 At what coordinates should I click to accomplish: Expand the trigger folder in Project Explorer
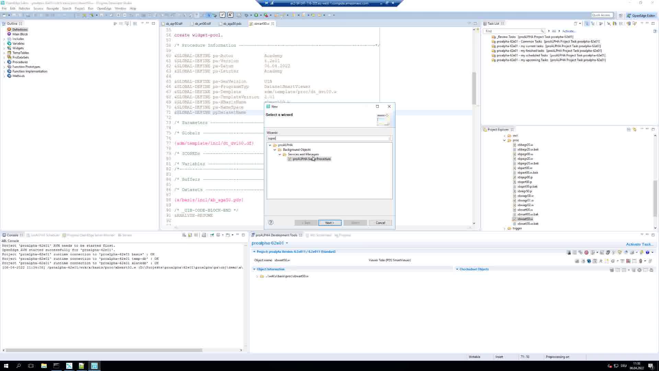click(505, 228)
